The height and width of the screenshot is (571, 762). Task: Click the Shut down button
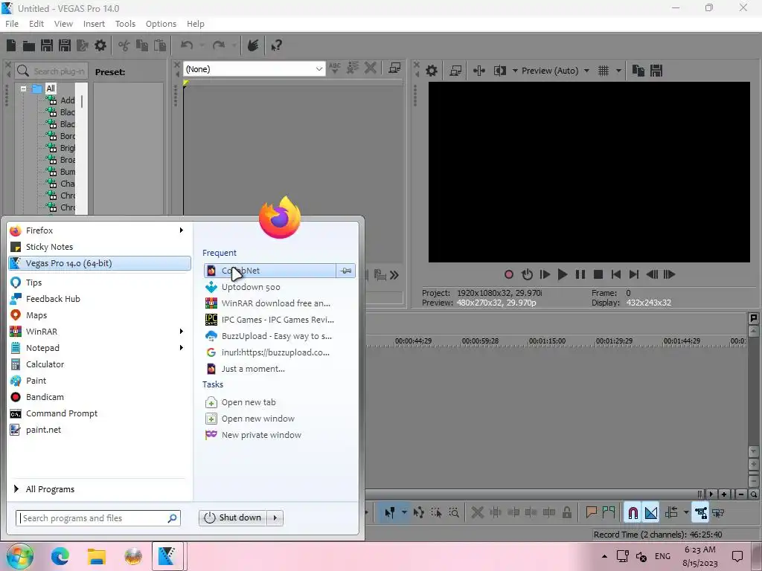pyautogui.click(x=233, y=518)
